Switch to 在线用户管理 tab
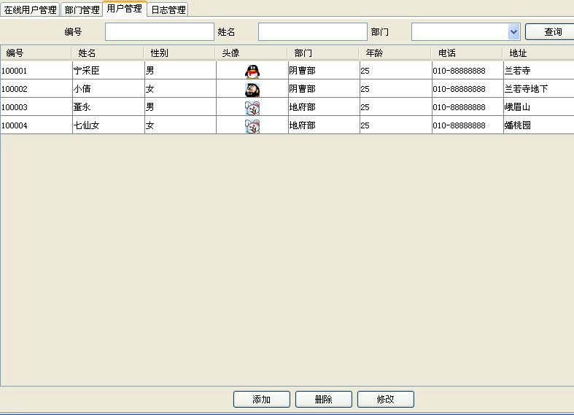 (x=30, y=10)
